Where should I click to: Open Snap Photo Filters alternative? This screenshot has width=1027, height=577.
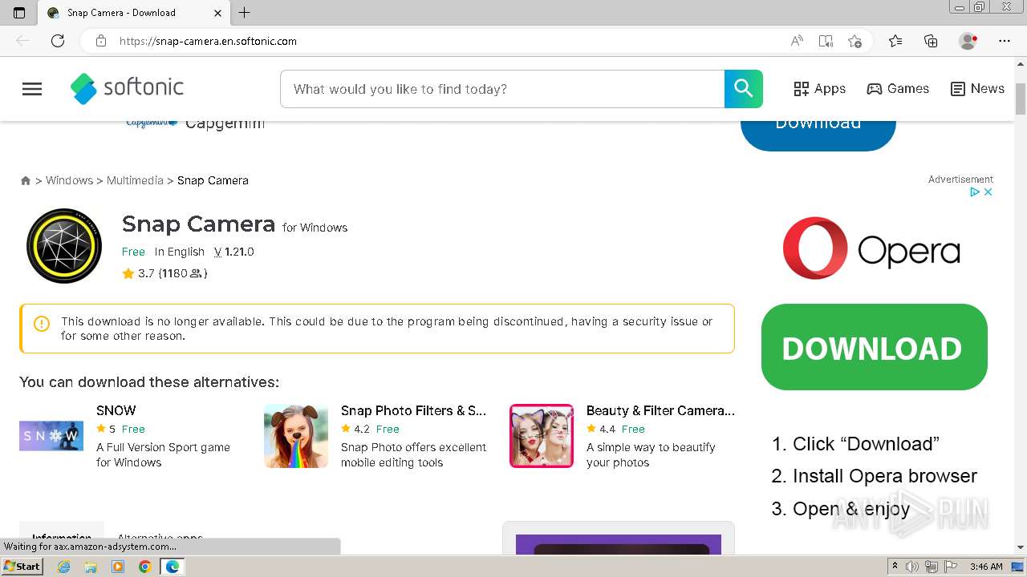(413, 410)
